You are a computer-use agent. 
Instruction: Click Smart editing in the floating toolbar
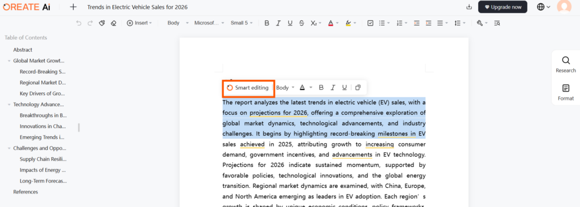[248, 88]
